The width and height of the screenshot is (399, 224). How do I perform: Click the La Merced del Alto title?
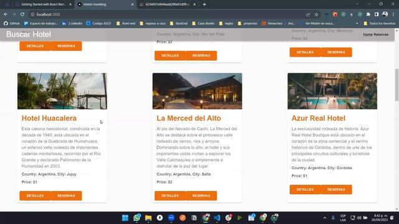pos(189,118)
